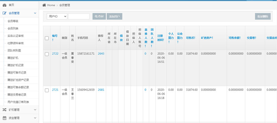
Task: Sort by 团队人数 column header
Action: coord(152,38)
